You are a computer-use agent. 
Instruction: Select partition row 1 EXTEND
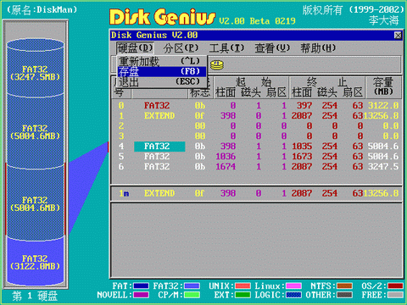pos(257,116)
